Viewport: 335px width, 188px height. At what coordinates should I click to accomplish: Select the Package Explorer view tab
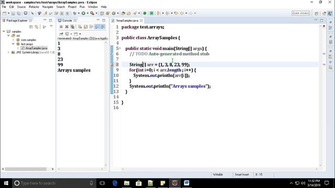[x=17, y=20]
